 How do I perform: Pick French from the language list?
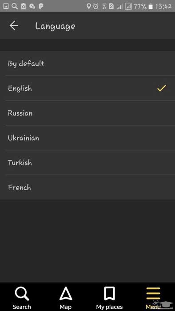click(87, 187)
